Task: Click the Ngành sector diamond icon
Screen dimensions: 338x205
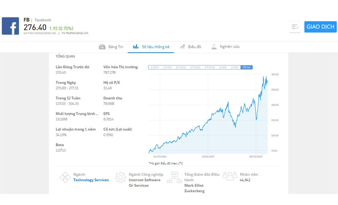Action: [x=65, y=177]
